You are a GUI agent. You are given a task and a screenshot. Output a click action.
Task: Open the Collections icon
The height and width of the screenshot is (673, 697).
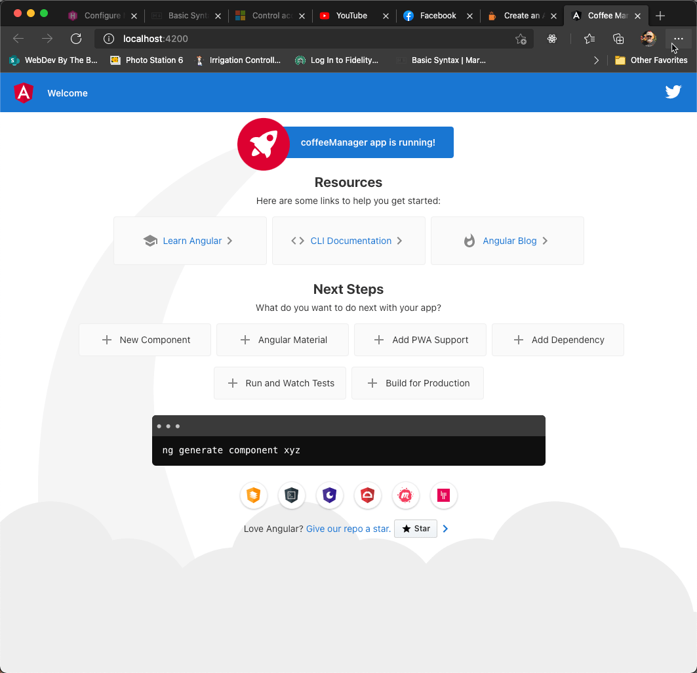[618, 39]
